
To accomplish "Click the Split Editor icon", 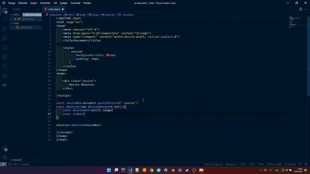I will coord(300,9).
